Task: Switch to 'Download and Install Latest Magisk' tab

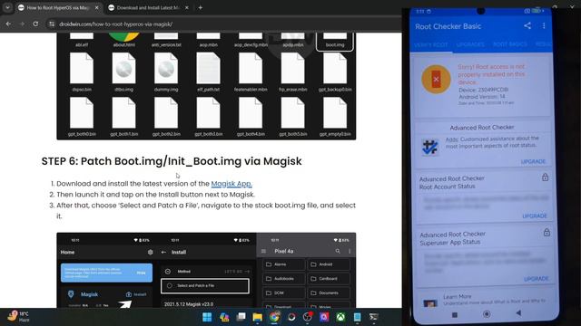Action: 148,8
